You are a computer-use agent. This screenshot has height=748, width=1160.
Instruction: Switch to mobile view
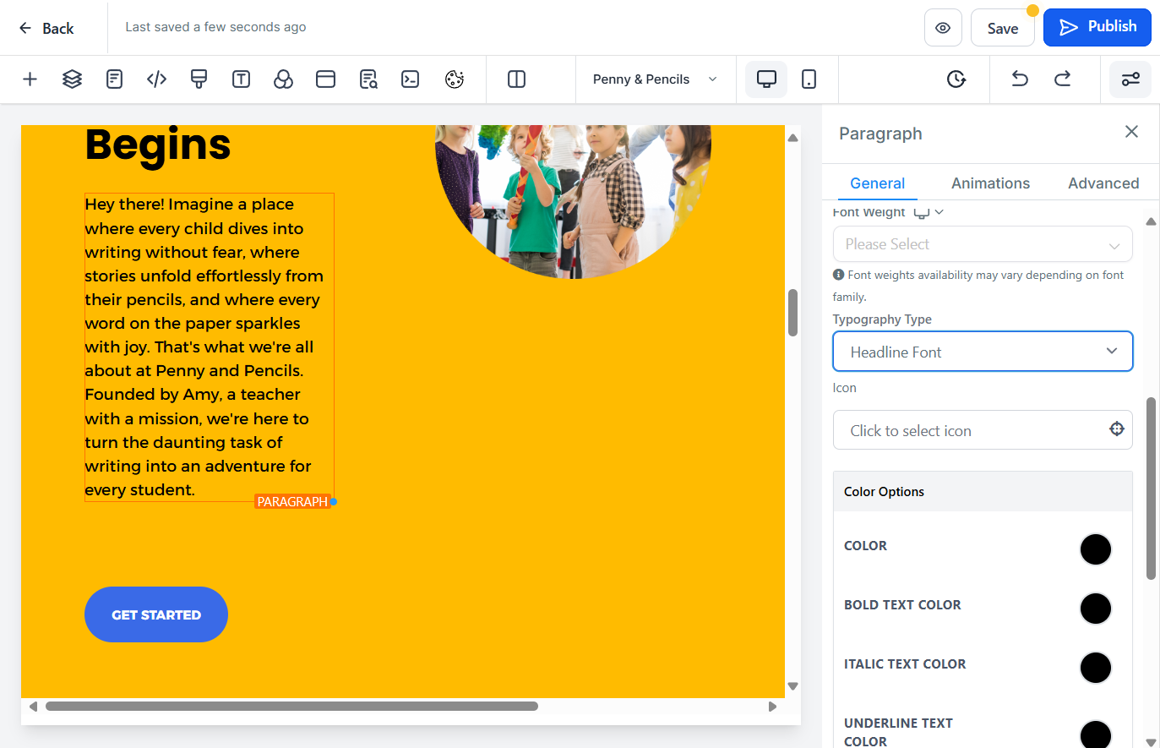point(809,79)
